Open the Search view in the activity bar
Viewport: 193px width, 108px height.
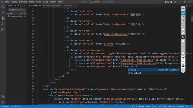click(3, 12)
